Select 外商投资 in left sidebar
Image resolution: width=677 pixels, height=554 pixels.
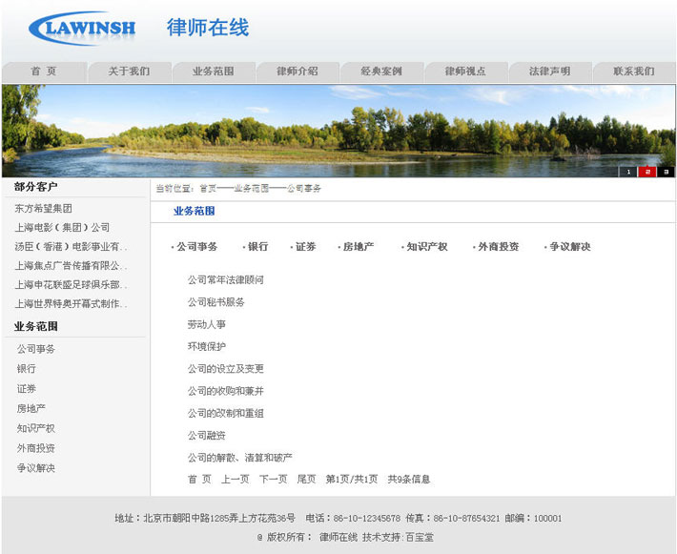pyautogui.click(x=36, y=448)
